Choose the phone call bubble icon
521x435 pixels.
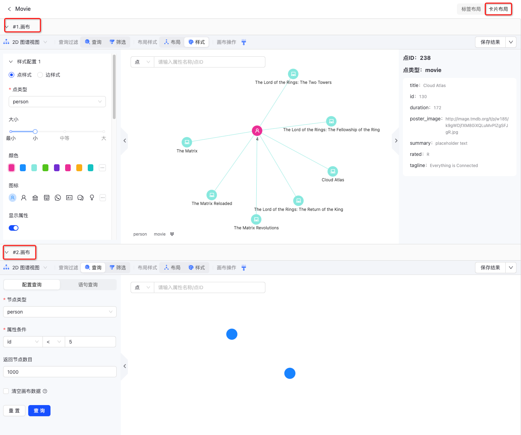[58, 198]
